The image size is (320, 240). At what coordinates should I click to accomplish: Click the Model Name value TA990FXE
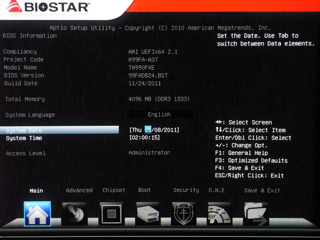[x=141, y=68]
